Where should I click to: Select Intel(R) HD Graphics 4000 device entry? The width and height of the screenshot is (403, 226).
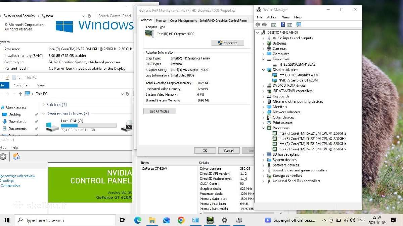tap(298, 75)
